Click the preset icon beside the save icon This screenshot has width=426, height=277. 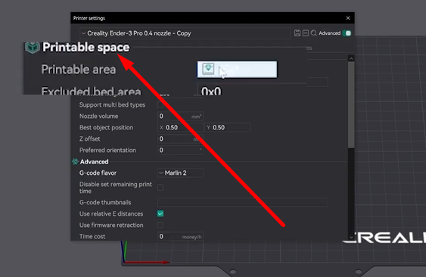[306, 33]
